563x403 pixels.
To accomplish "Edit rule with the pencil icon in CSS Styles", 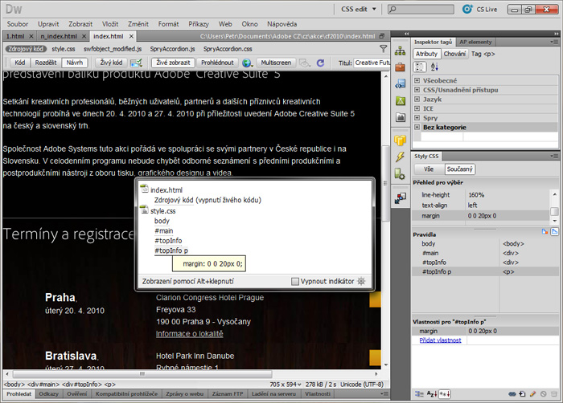I will (532, 393).
